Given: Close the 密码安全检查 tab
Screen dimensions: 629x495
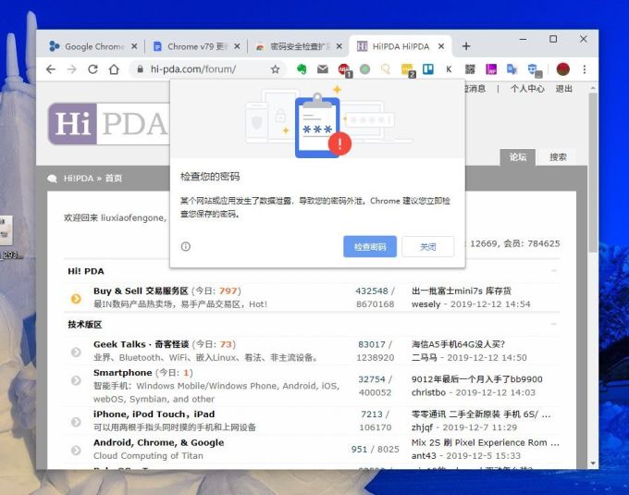Looking at the screenshot, I should pyautogui.click(x=339, y=46).
